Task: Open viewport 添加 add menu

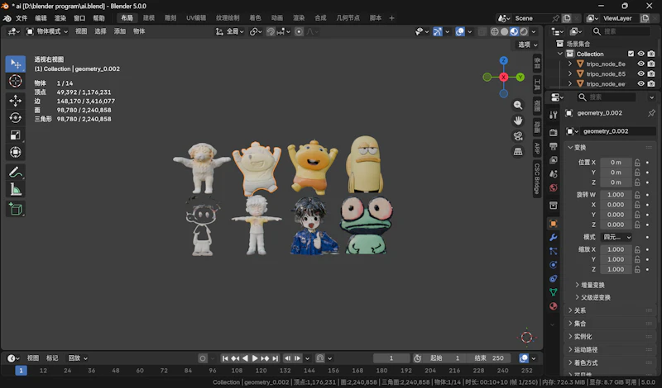Action: 119,31
